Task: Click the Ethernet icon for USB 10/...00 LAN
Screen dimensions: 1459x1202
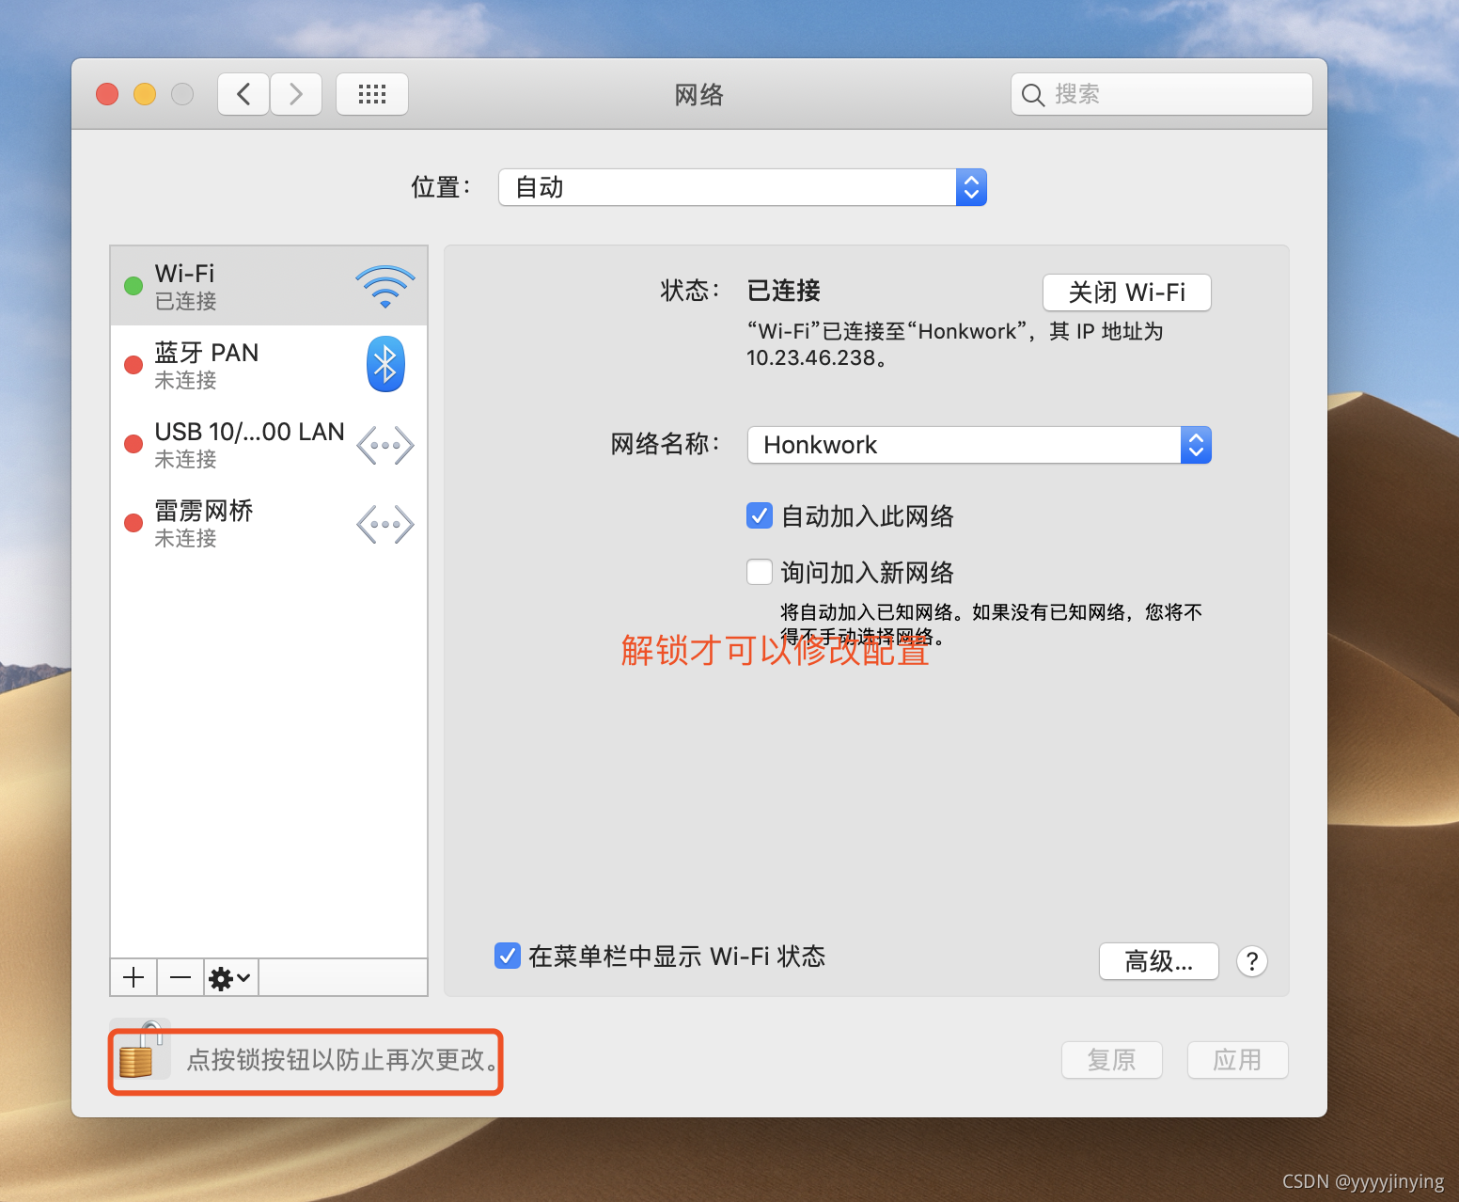Action: 385,446
